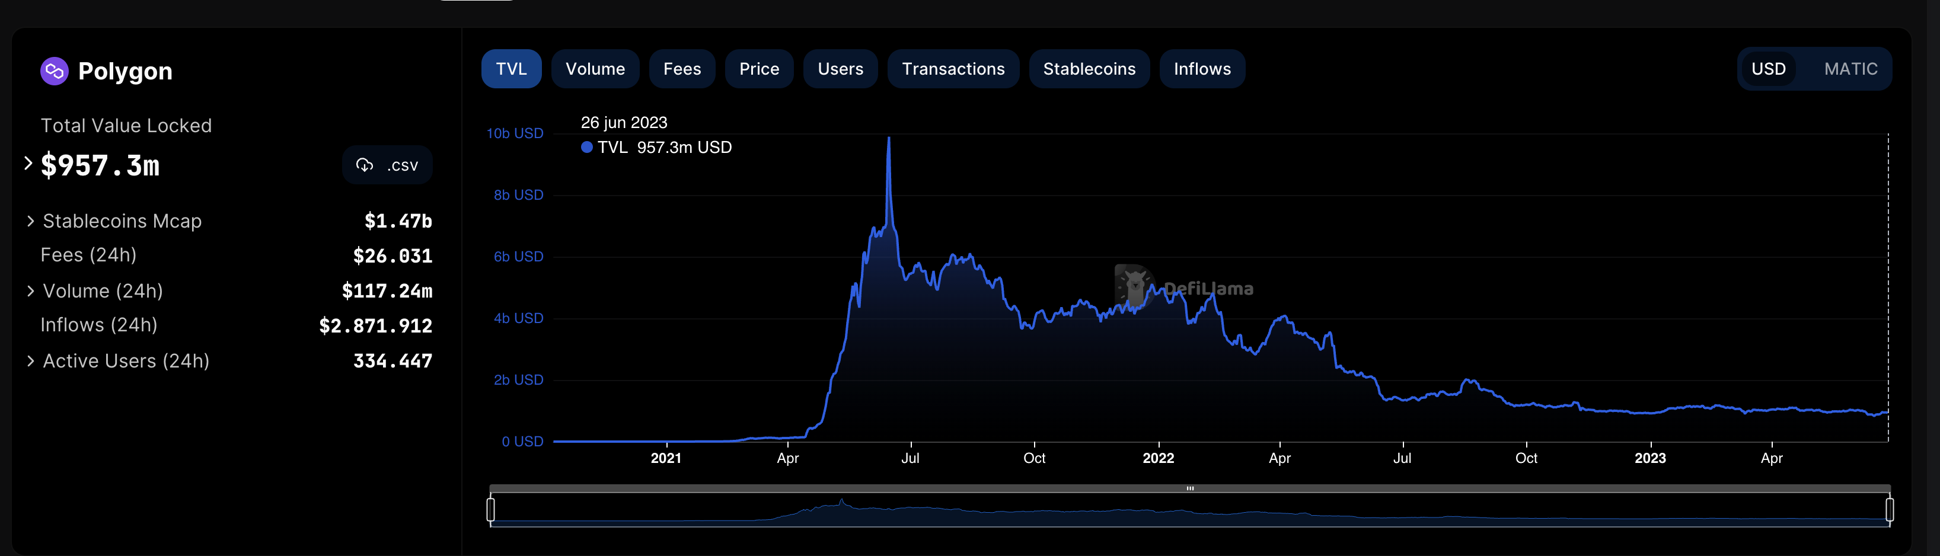This screenshot has height=556, width=1940.
Task: Select the Fees chart tab
Action: pyautogui.click(x=682, y=69)
